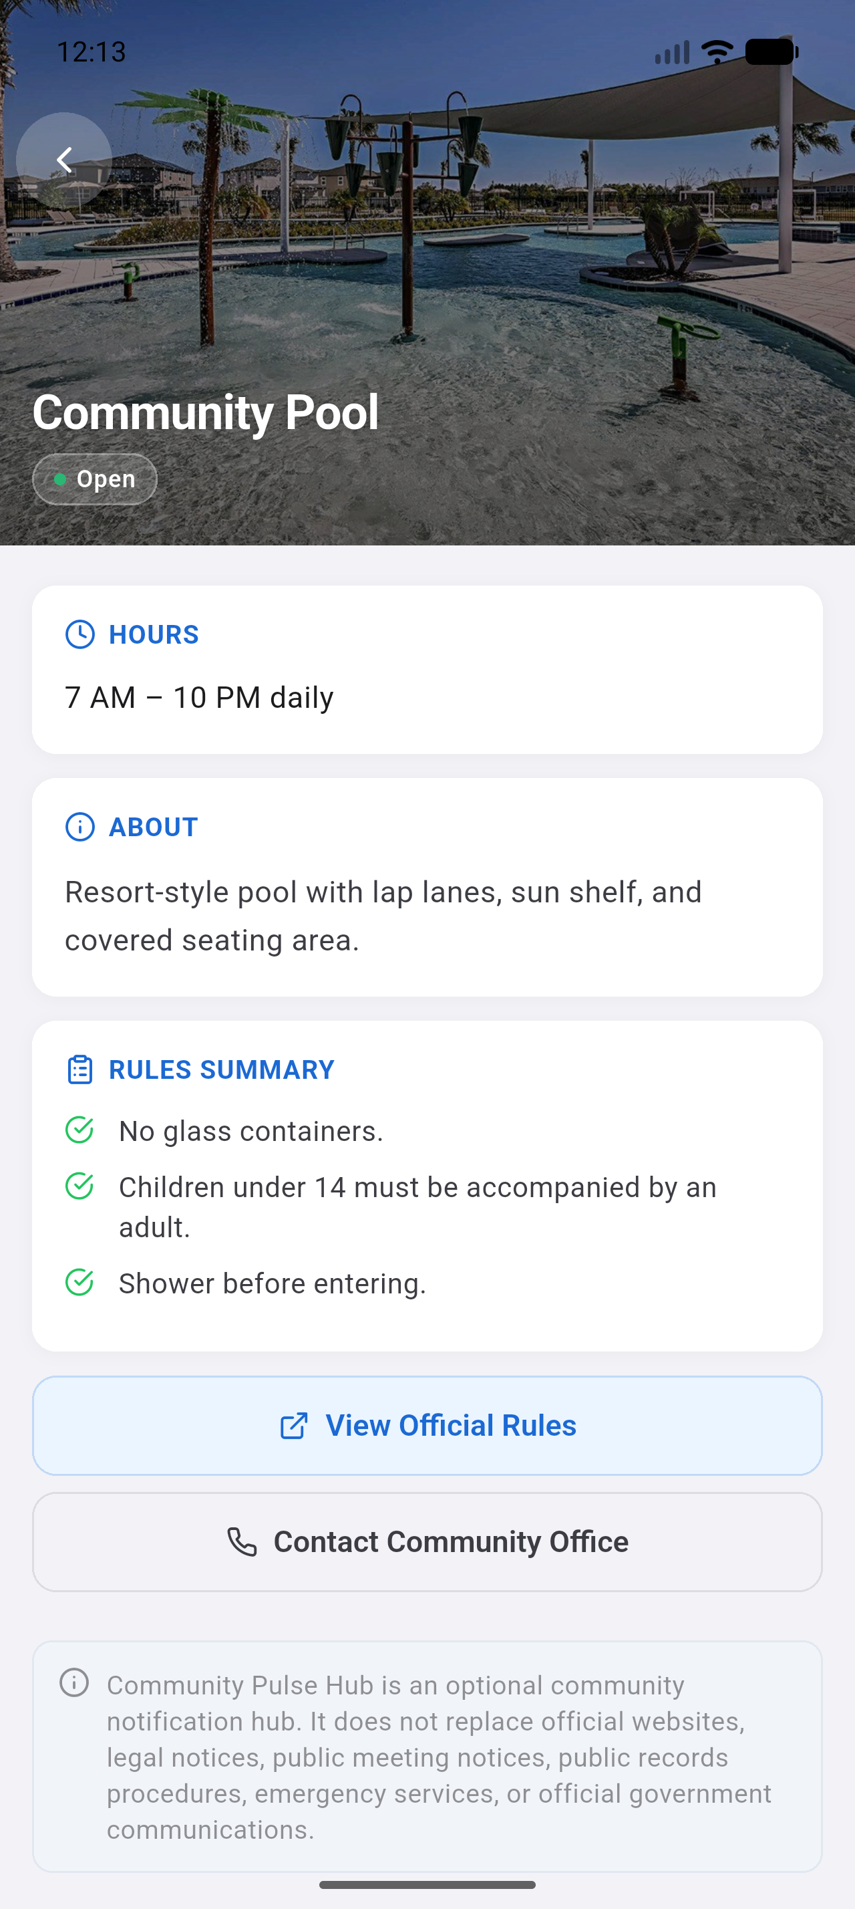855x1909 pixels.
Task: Tap the Open status badge
Action: pos(95,479)
